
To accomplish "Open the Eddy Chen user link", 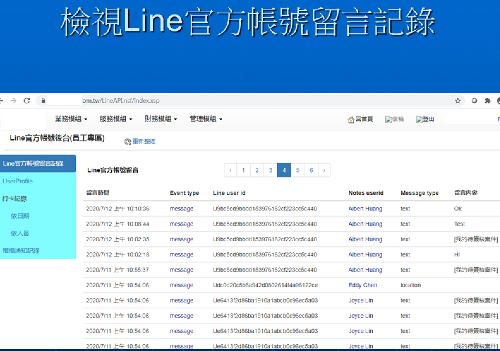I will tap(363, 285).
